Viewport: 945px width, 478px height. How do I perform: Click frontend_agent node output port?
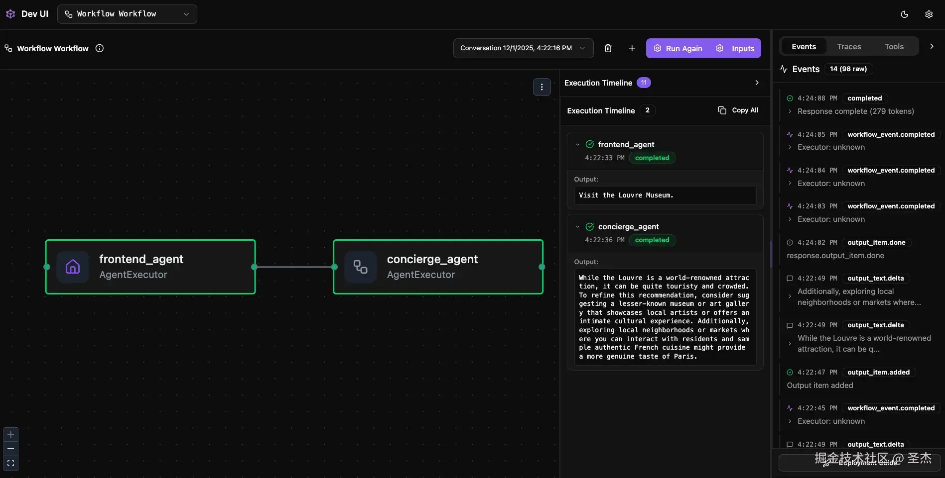(254, 267)
